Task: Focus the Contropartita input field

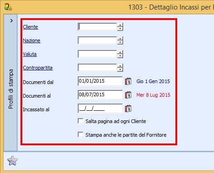Action: click(x=97, y=68)
